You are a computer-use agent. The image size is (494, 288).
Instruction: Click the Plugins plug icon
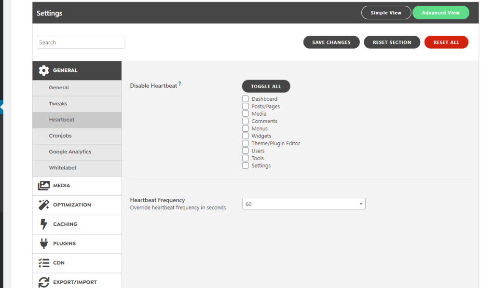click(44, 244)
